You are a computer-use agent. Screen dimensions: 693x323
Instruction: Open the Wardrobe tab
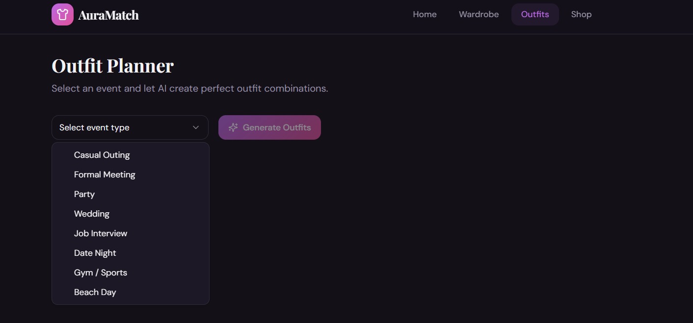coord(479,14)
